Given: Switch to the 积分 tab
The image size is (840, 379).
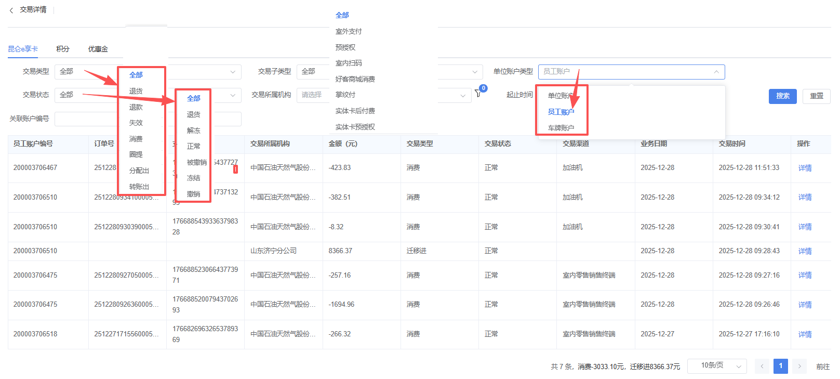Looking at the screenshot, I should coord(63,49).
